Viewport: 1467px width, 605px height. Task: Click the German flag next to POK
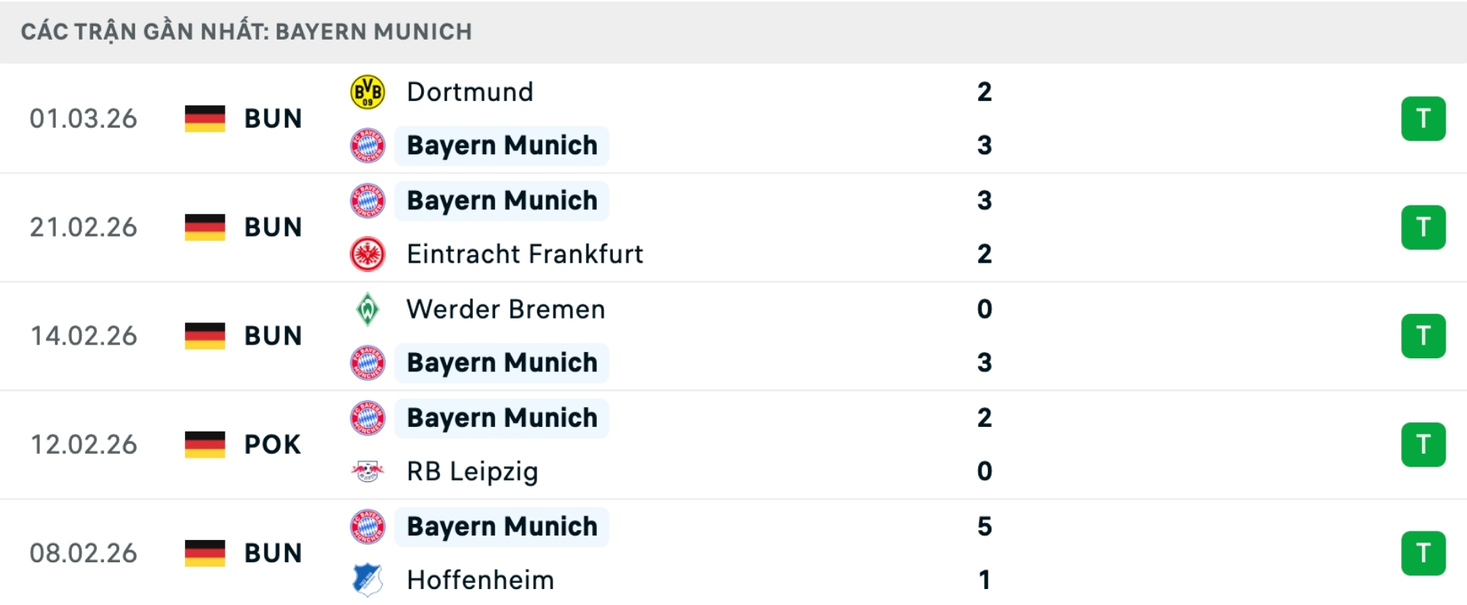click(204, 444)
